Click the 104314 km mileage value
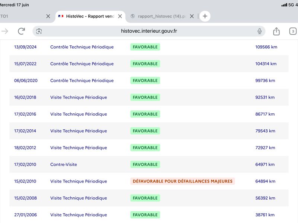This screenshot has width=298, height=223. (x=266, y=64)
